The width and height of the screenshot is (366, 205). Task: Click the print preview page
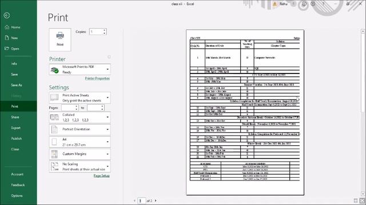click(x=245, y=112)
